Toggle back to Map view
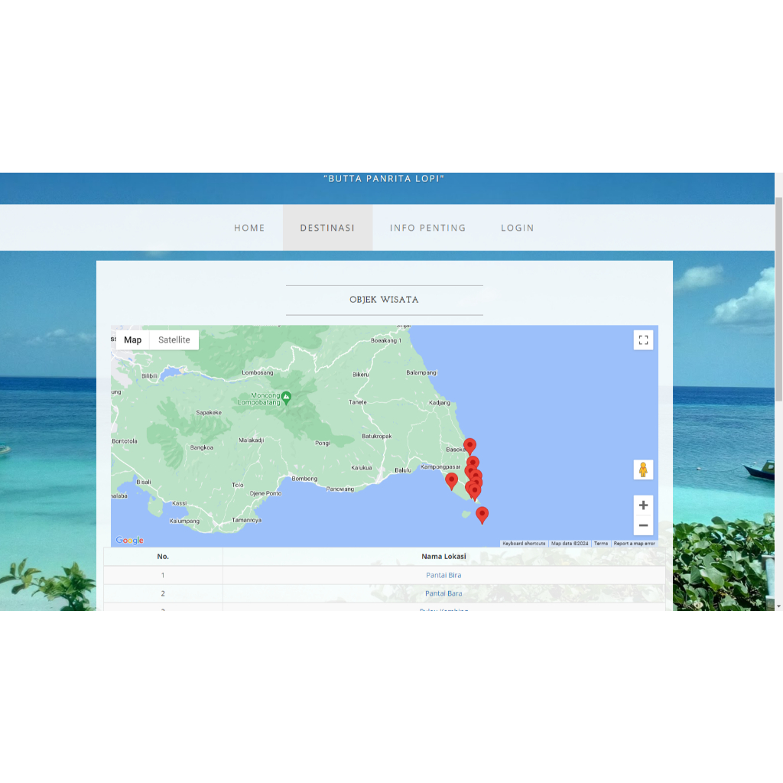This screenshot has width=783, height=783. (x=132, y=340)
